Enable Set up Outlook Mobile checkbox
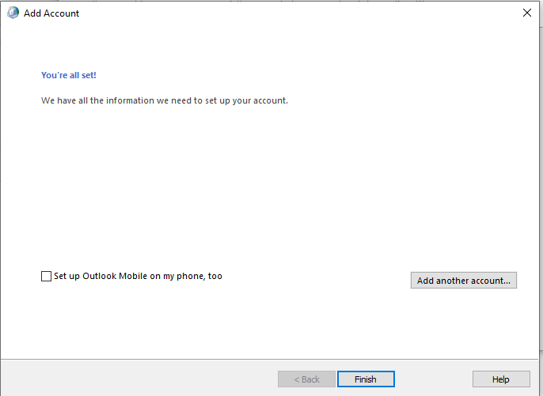The height and width of the screenshot is (396, 543). pos(46,277)
